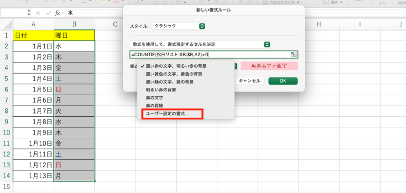Click the cell containing 1月8日
This screenshot has width=406, height=193.
[x=33, y=122]
